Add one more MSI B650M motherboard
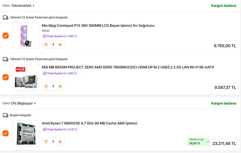 [60, 86]
